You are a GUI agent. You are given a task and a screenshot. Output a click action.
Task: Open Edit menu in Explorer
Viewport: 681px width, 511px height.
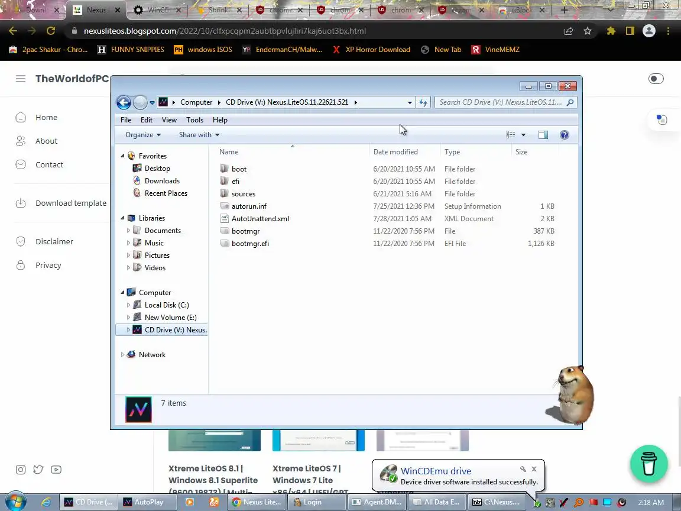(x=147, y=120)
